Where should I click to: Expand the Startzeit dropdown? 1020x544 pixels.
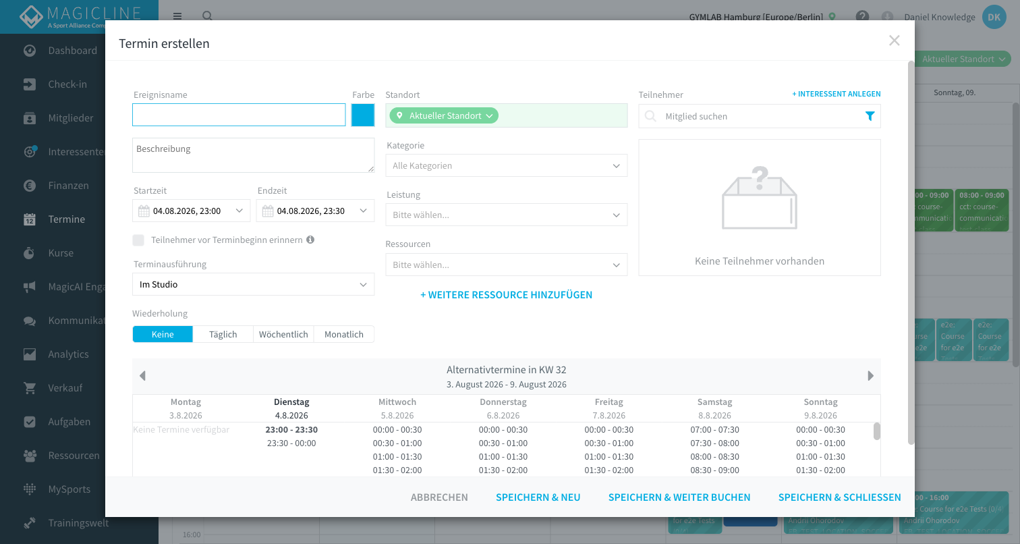coord(239,211)
